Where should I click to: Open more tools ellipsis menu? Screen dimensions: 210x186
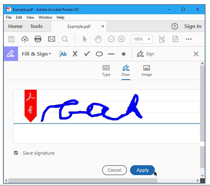pyautogui.click(x=189, y=39)
